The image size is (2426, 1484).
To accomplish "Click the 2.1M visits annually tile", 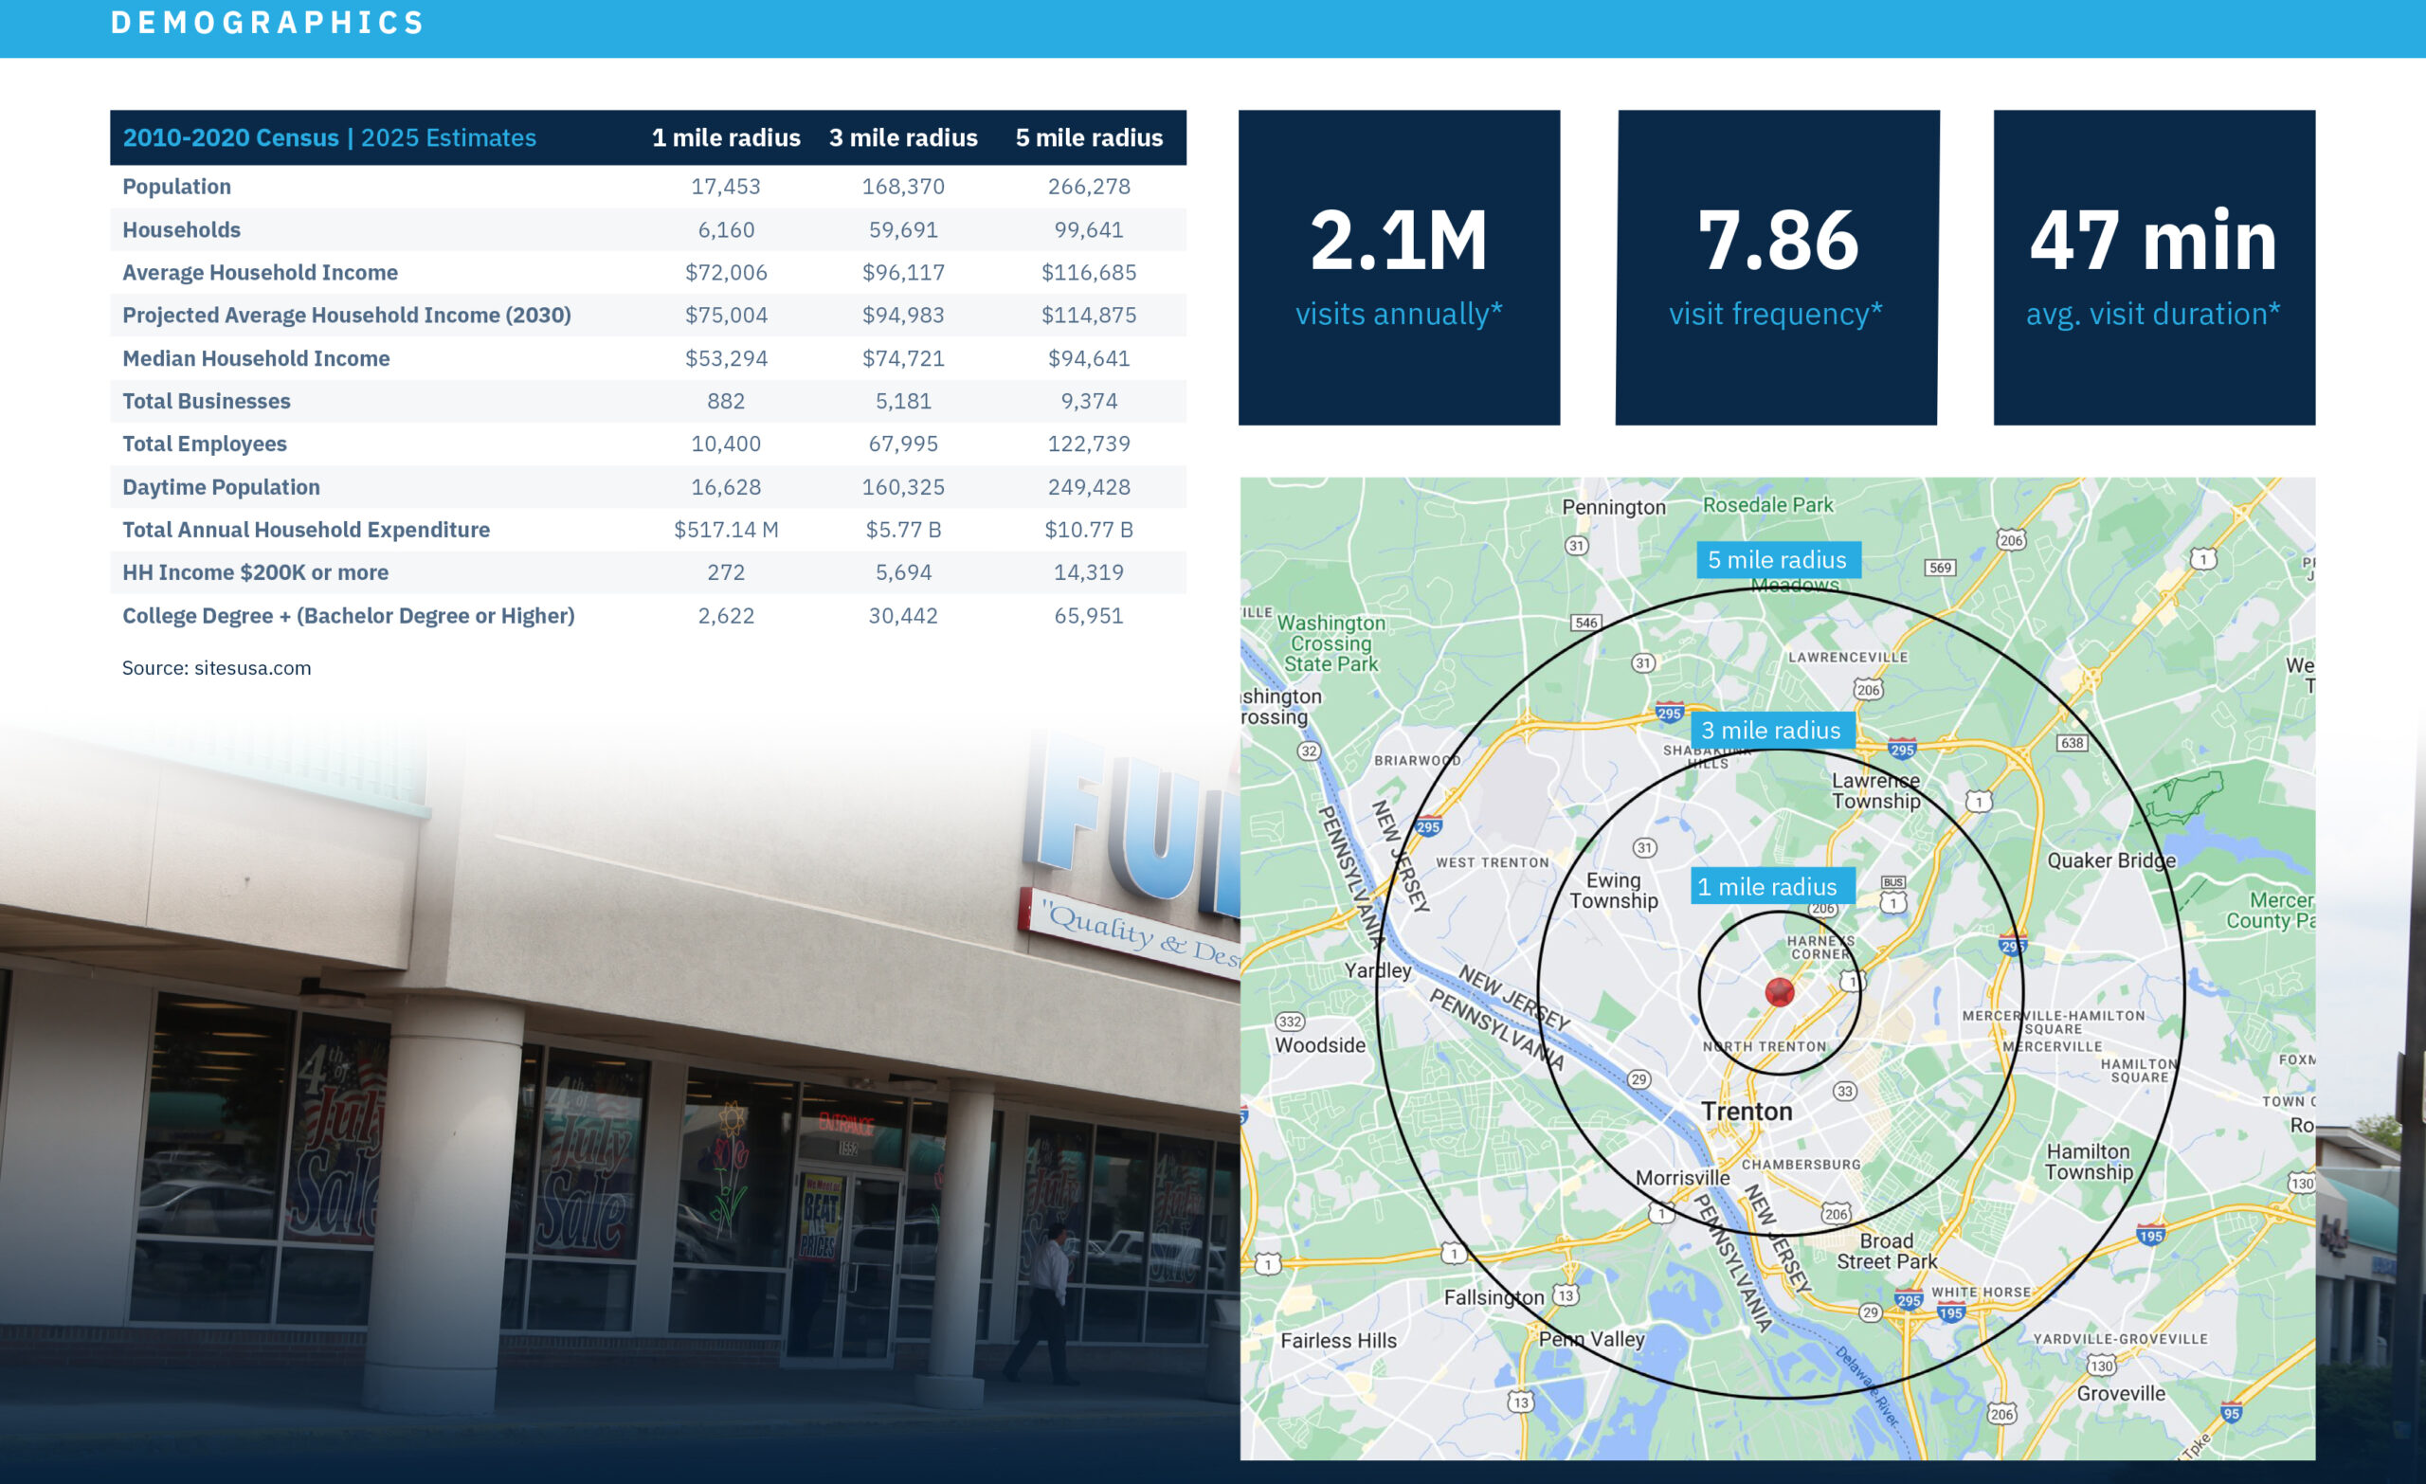I will click(1398, 268).
